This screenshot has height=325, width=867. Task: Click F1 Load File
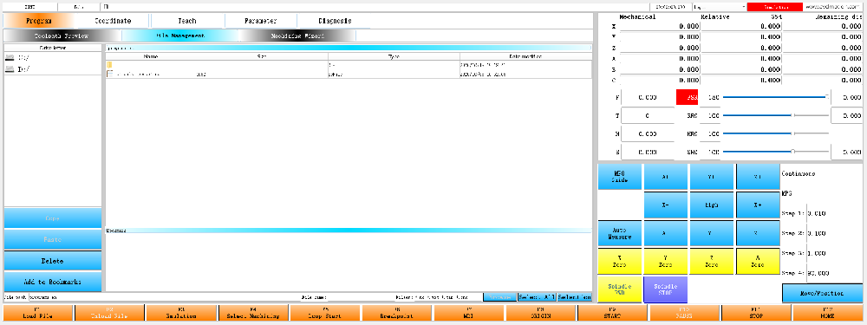[x=37, y=314]
